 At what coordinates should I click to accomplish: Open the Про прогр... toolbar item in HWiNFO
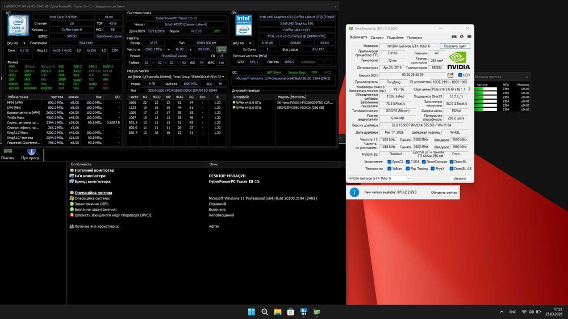(31, 154)
